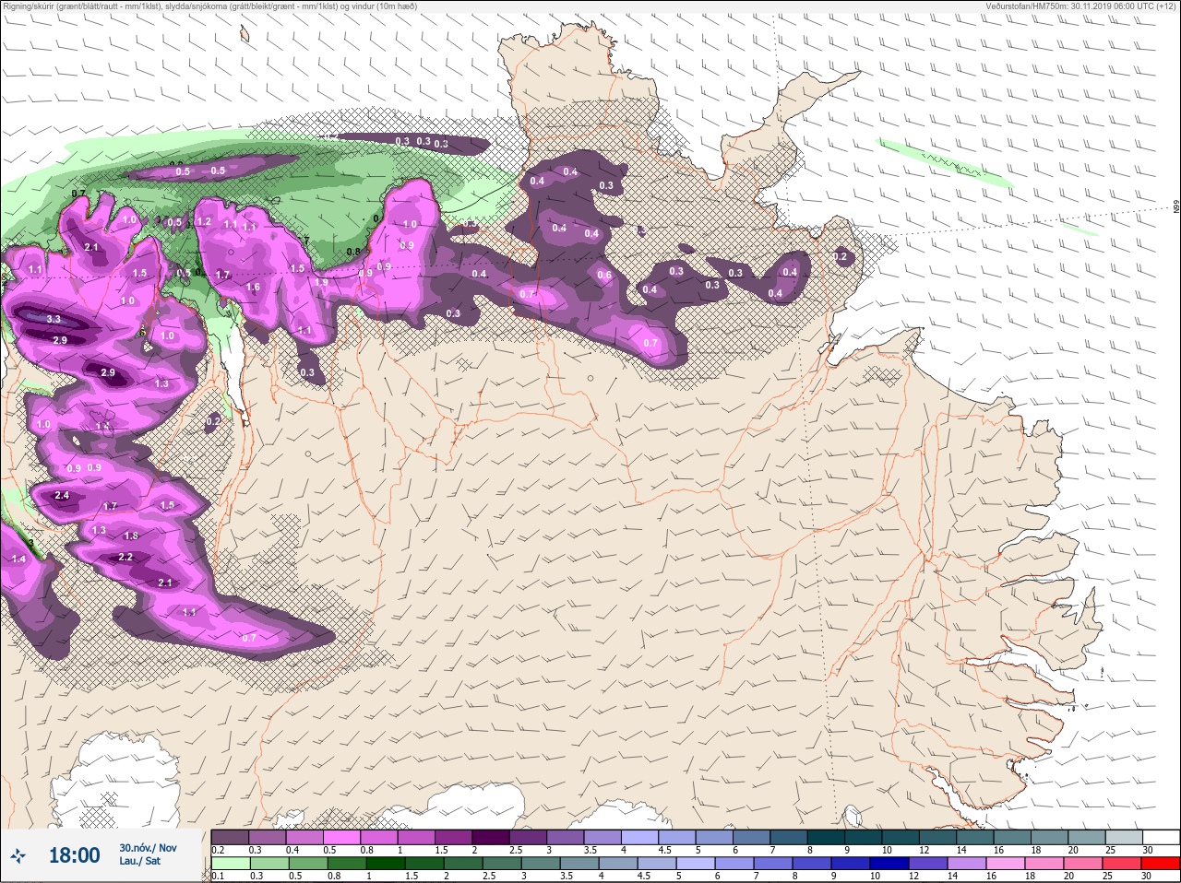Click the 3.3 precipitation value on the map
The image size is (1181, 883).
coord(54,320)
